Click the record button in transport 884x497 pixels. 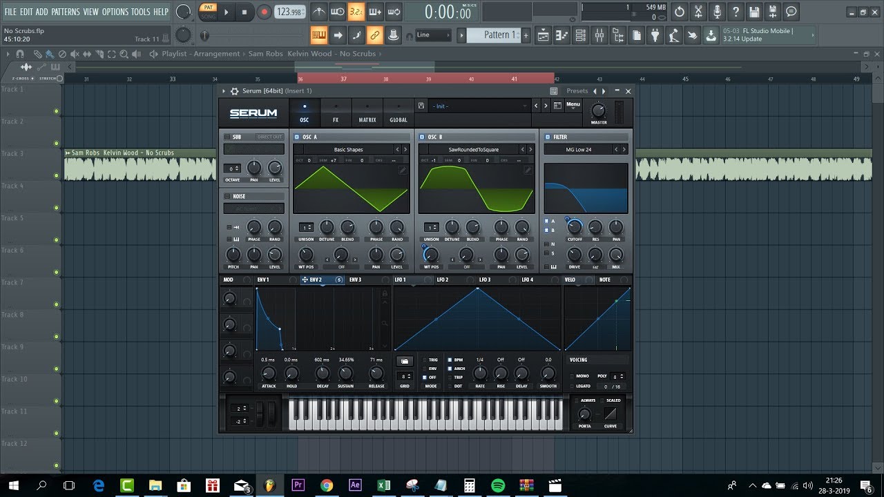click(264, 12)
